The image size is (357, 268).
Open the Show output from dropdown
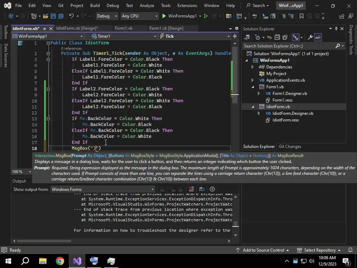click(103, 189)
